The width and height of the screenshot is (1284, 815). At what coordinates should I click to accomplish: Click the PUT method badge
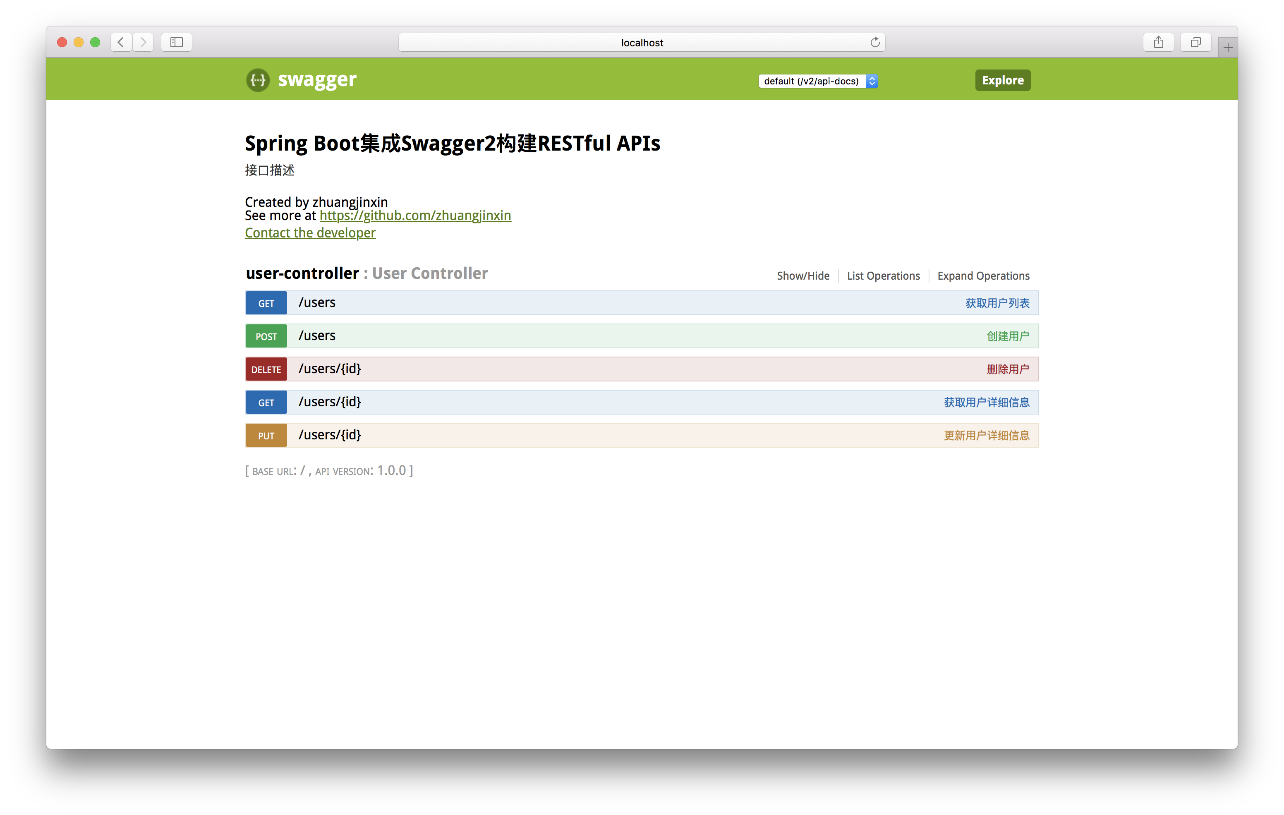pos(266,435)
